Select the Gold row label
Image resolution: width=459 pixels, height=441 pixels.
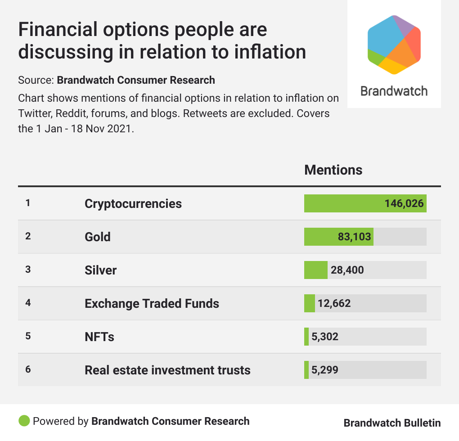pyautogui.click(x=98, y=237)
